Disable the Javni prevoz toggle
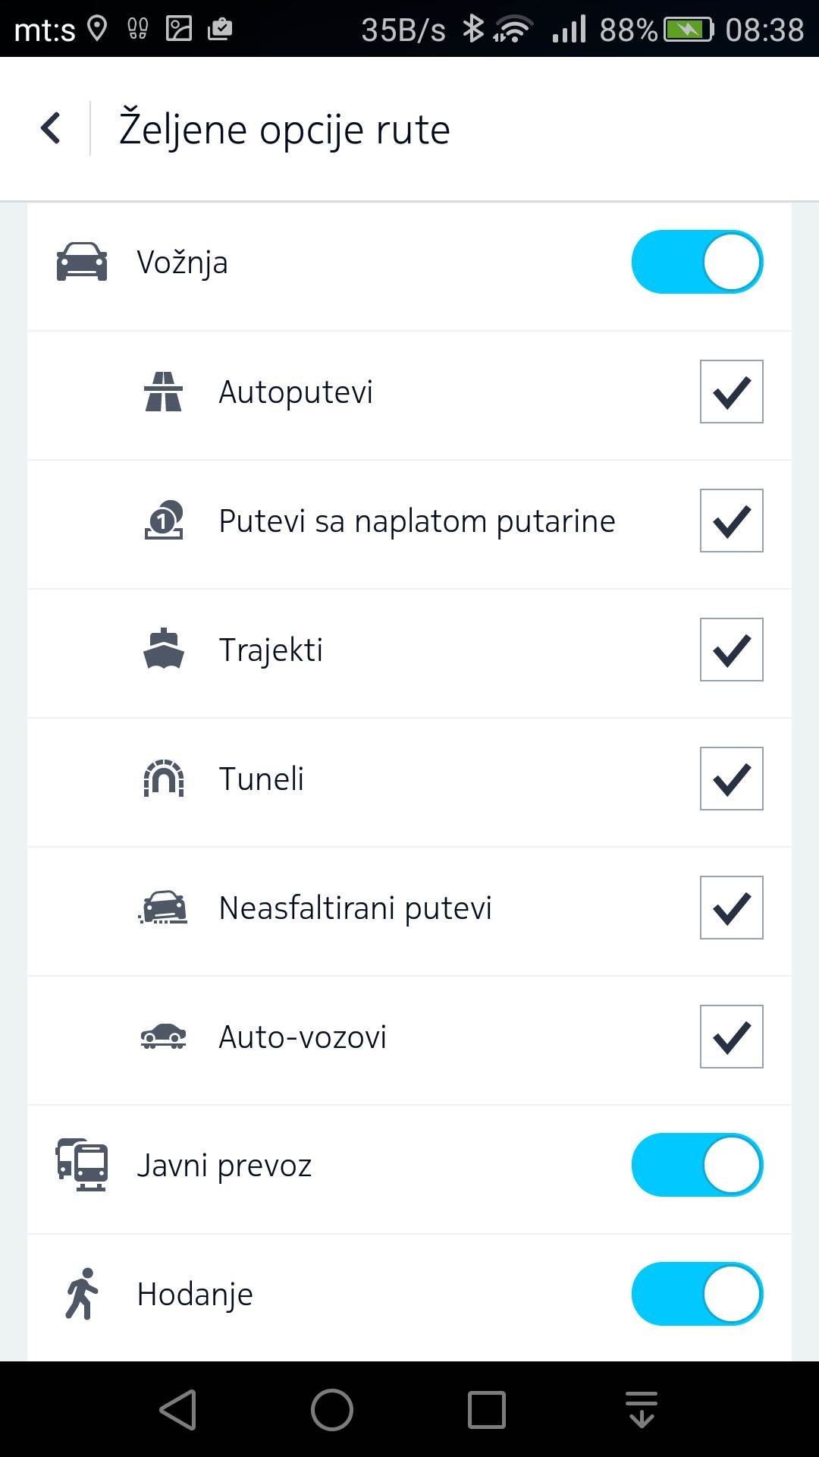This screenshot has width=819, height=1457. 697,1165
